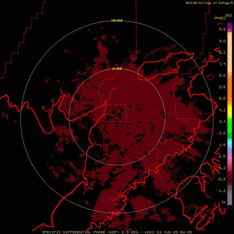The width and height of the screenshot is (234, 234).
Task: Pick the purple top segment of color bar
Action: [230, 26]
